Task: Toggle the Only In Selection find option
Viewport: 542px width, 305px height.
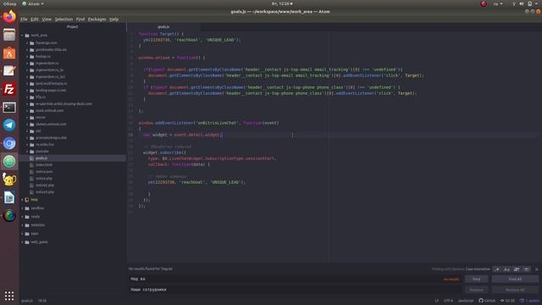Action: [517, 269]
